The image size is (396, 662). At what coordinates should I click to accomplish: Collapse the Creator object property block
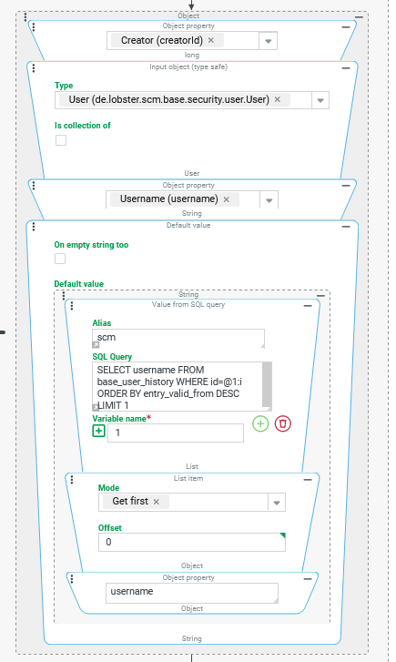(346, 27)
